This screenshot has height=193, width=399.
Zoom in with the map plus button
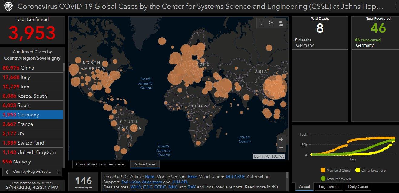[281, 139]
